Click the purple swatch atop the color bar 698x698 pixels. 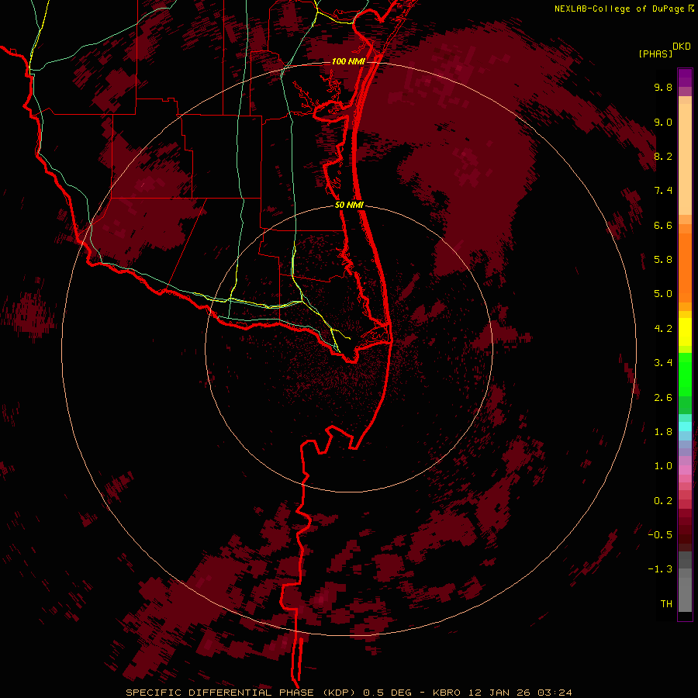pyautogui.click(x=685, y=78)
